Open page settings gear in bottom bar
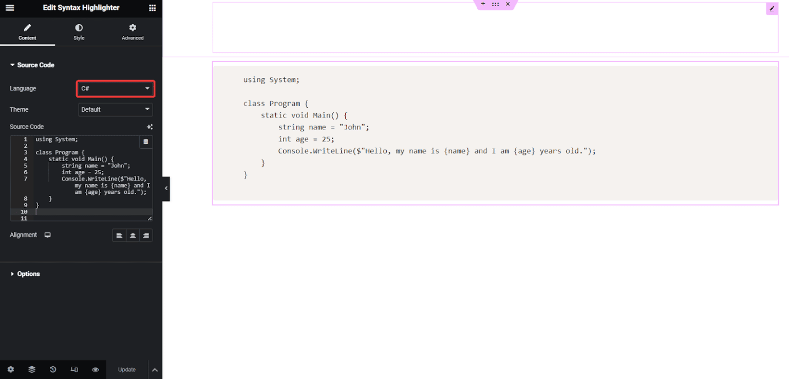This screenshot has width=789, height=379. [11, 369]
